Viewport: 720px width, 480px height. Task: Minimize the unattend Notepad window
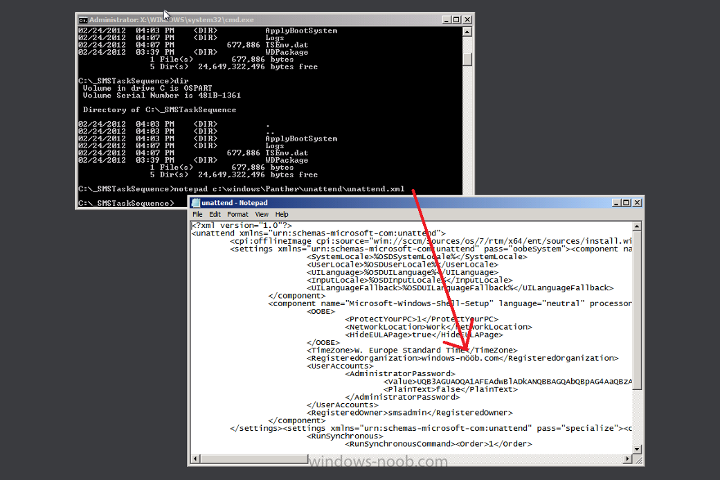616,203
